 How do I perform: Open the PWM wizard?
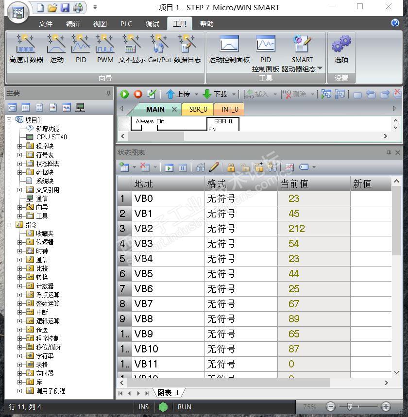105,49
